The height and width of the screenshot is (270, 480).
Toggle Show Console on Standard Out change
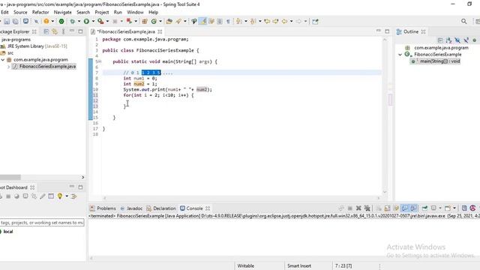[x=405, y=208]
